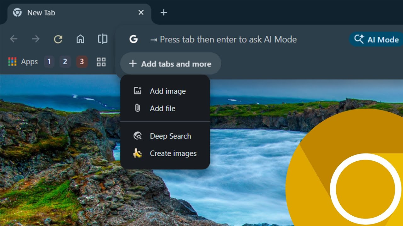403x226 pixels.
Task: Open the home page via house icon
Action: (80, 39)
